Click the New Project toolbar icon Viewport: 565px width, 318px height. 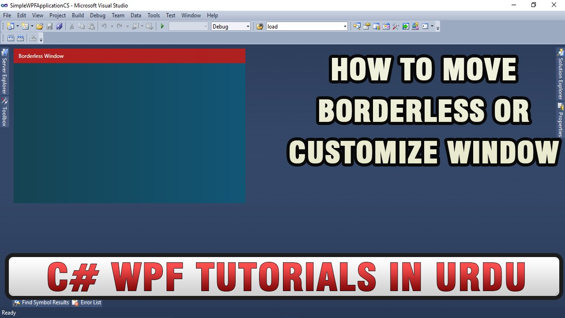(11, 26)
